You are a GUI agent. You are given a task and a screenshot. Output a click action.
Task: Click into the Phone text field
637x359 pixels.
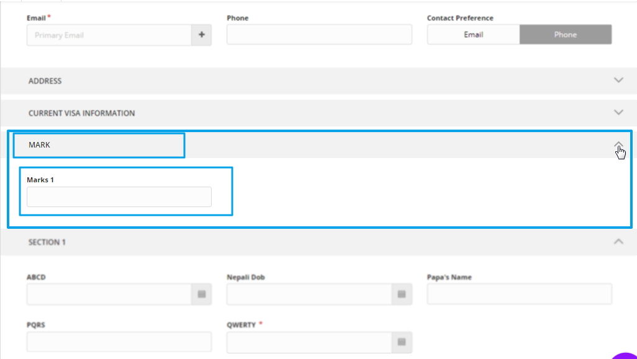click(319, 35)
